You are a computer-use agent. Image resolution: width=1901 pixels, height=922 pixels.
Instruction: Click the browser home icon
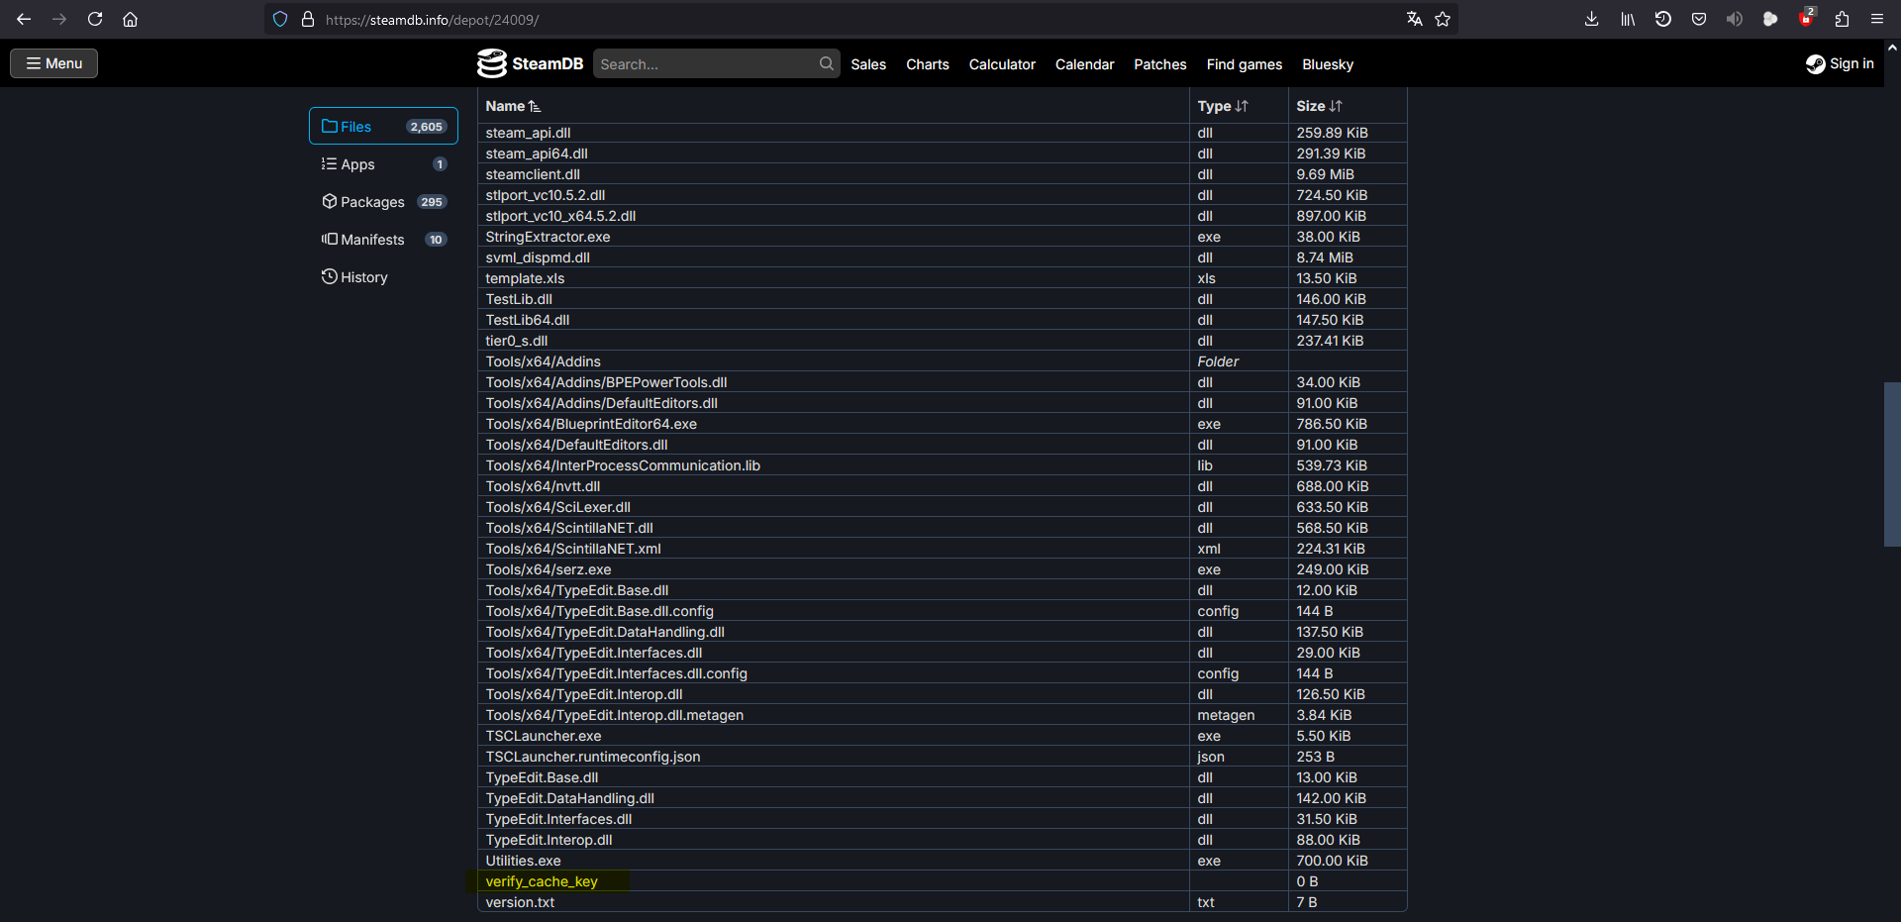[130, 19]
